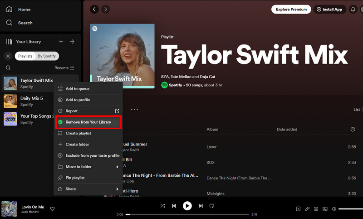Viewport: 363px width, 219px height.
Task: Show lyrics with microphone icon
Action: [x=307, y=209]
